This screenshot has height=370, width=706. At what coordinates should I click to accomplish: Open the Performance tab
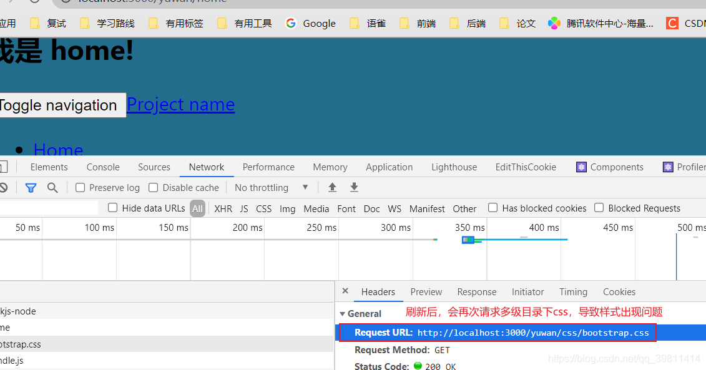(x=268, y=167)
